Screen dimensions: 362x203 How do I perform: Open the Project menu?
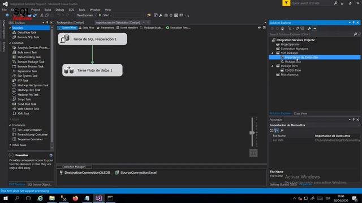click(36, 10)
